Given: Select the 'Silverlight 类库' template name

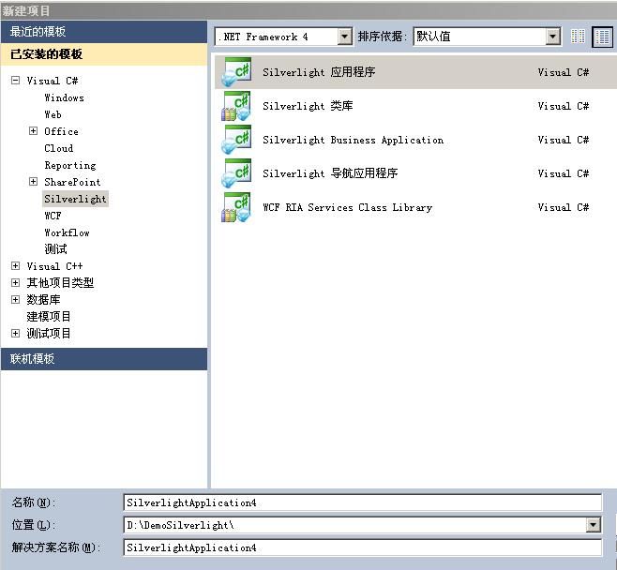Looking at the screenshot, I should point(308,106).
